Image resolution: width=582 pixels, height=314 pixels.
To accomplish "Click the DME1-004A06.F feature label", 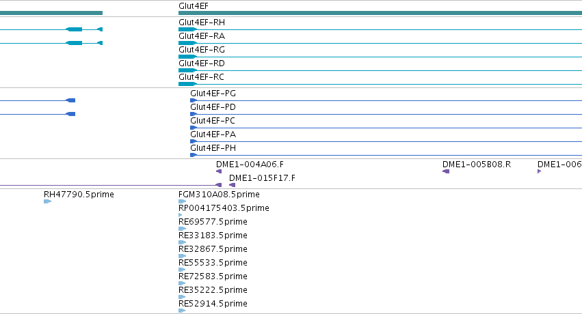I will (x=250, y=165).
